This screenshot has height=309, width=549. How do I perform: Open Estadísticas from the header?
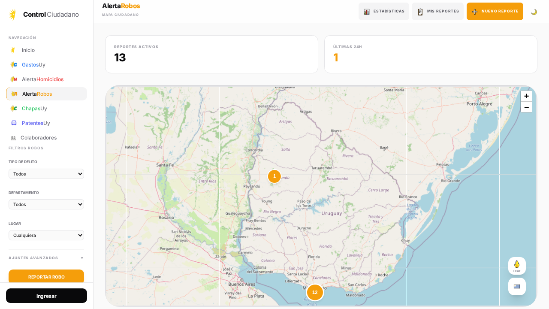coord(384,11)
